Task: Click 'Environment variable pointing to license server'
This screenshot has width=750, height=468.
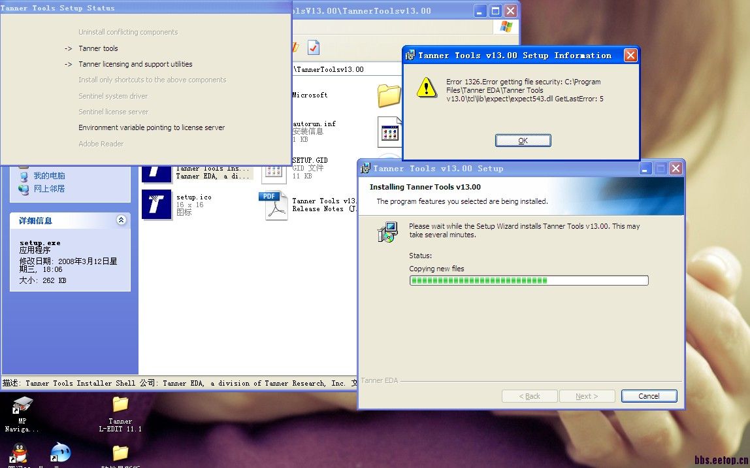Action: tap(152, 127)
